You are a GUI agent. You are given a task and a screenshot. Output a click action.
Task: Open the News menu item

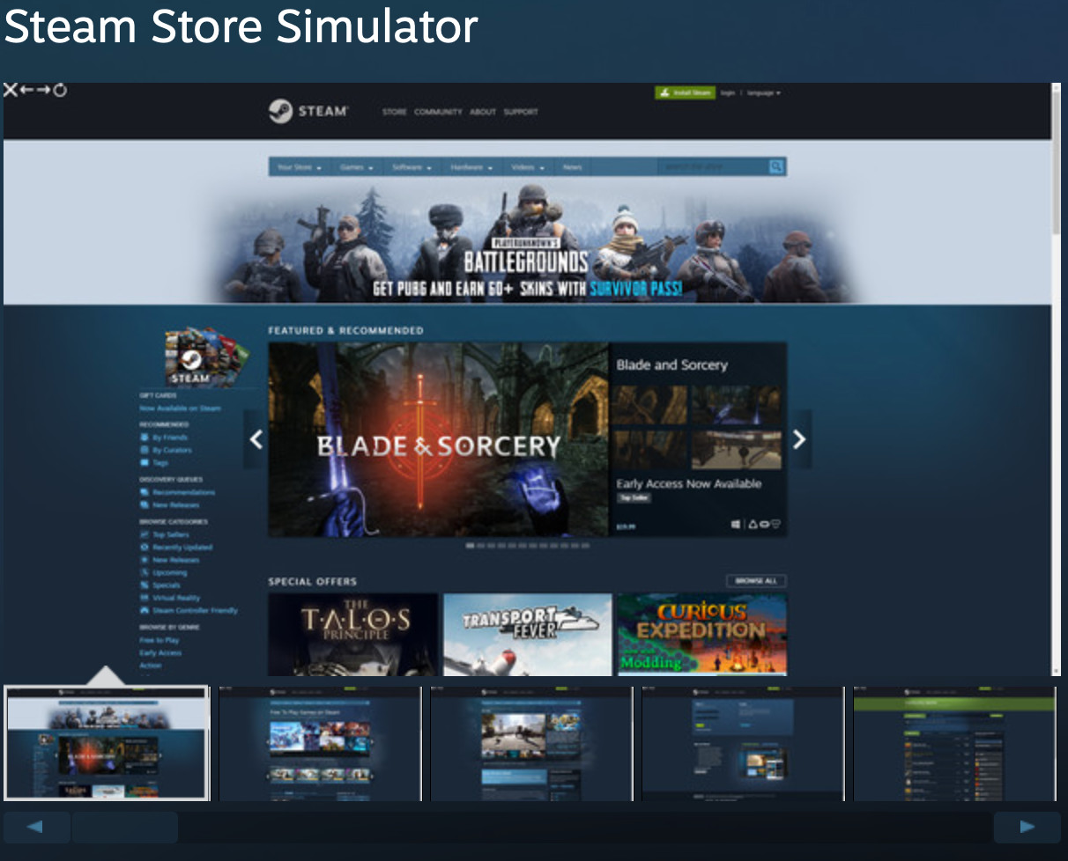(572, 166)
